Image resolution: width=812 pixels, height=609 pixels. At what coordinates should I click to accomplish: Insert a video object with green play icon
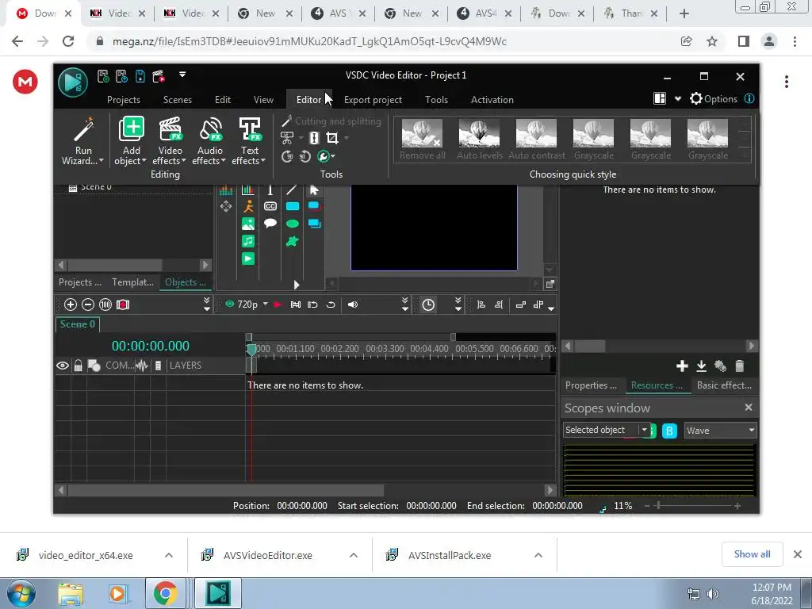tap(248, 259)
